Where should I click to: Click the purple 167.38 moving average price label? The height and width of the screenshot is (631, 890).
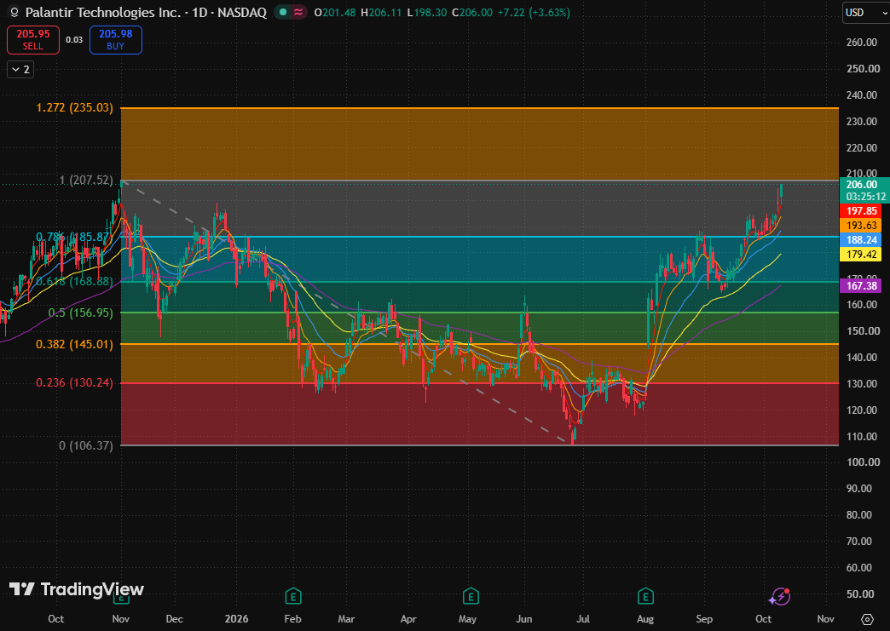click(862, 286)
